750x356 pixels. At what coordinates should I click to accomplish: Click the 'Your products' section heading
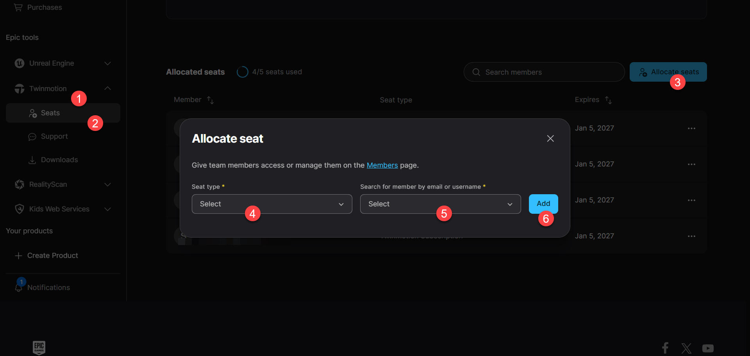coord(29,231)
